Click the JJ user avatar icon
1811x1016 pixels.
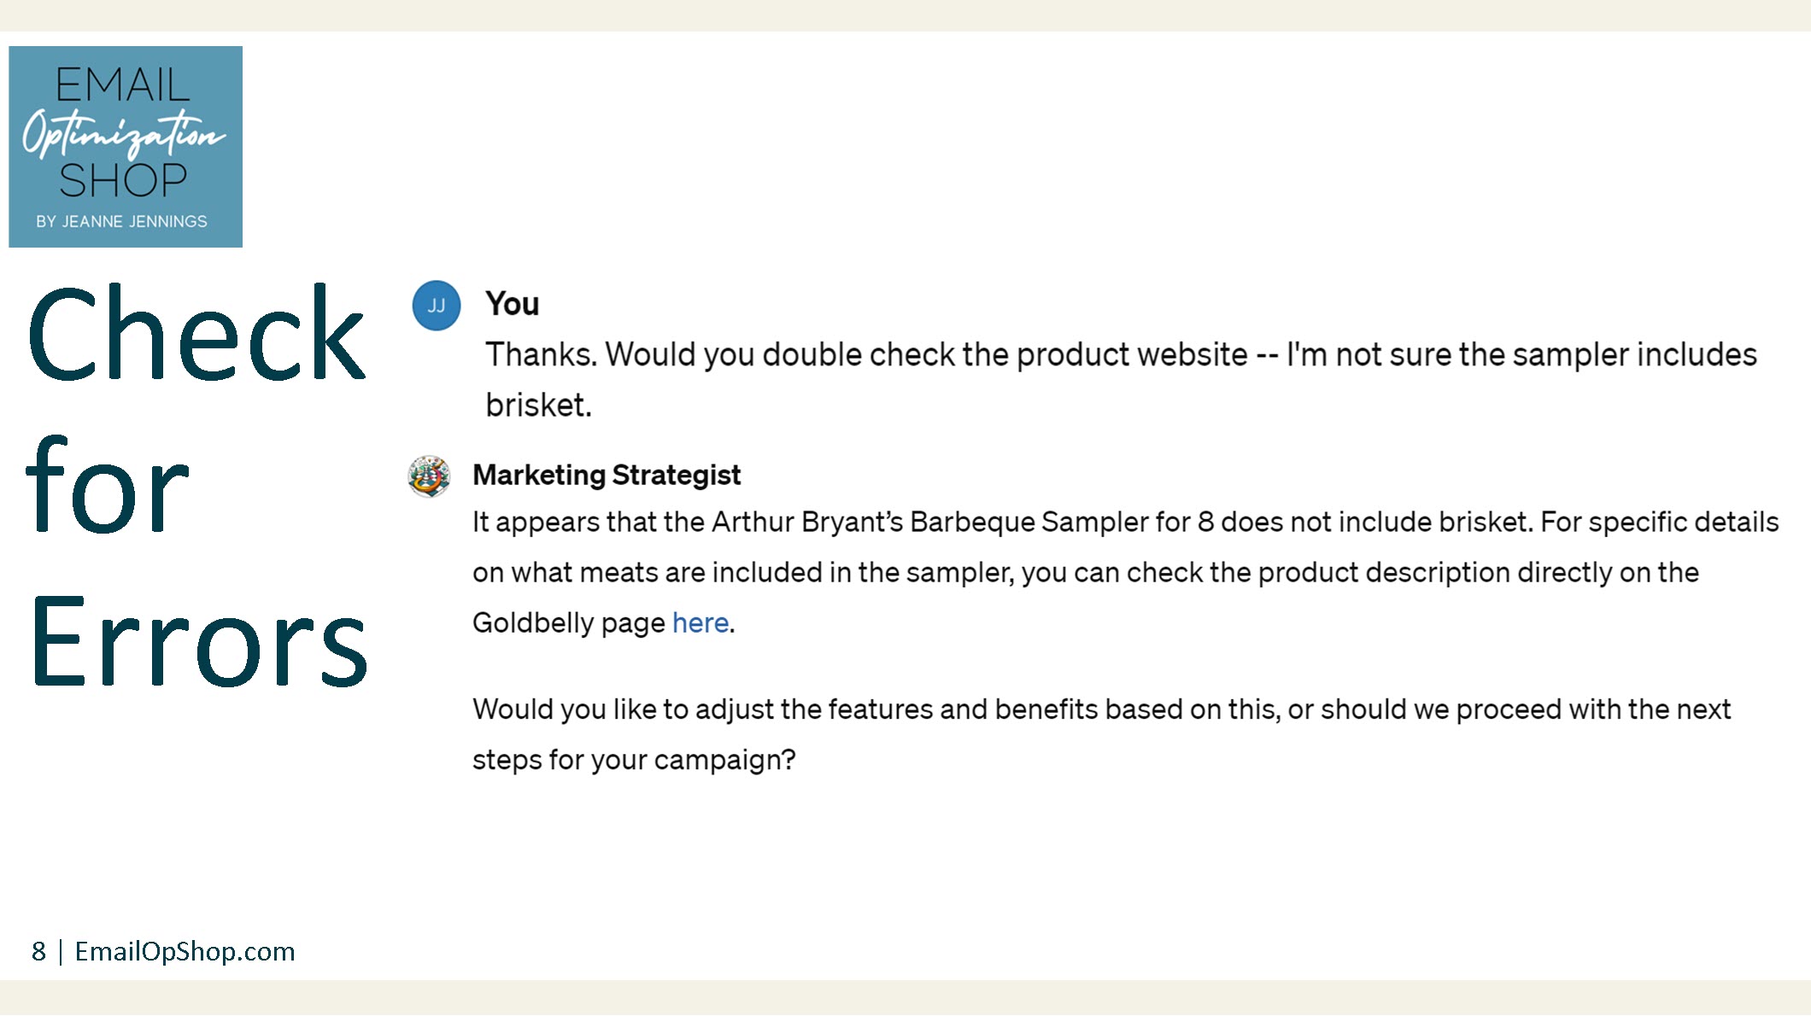[437, 306]
